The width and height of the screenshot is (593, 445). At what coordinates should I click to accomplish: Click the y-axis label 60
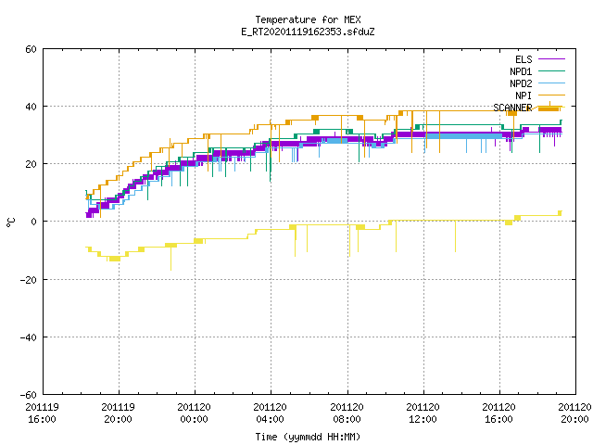(31, 49)
